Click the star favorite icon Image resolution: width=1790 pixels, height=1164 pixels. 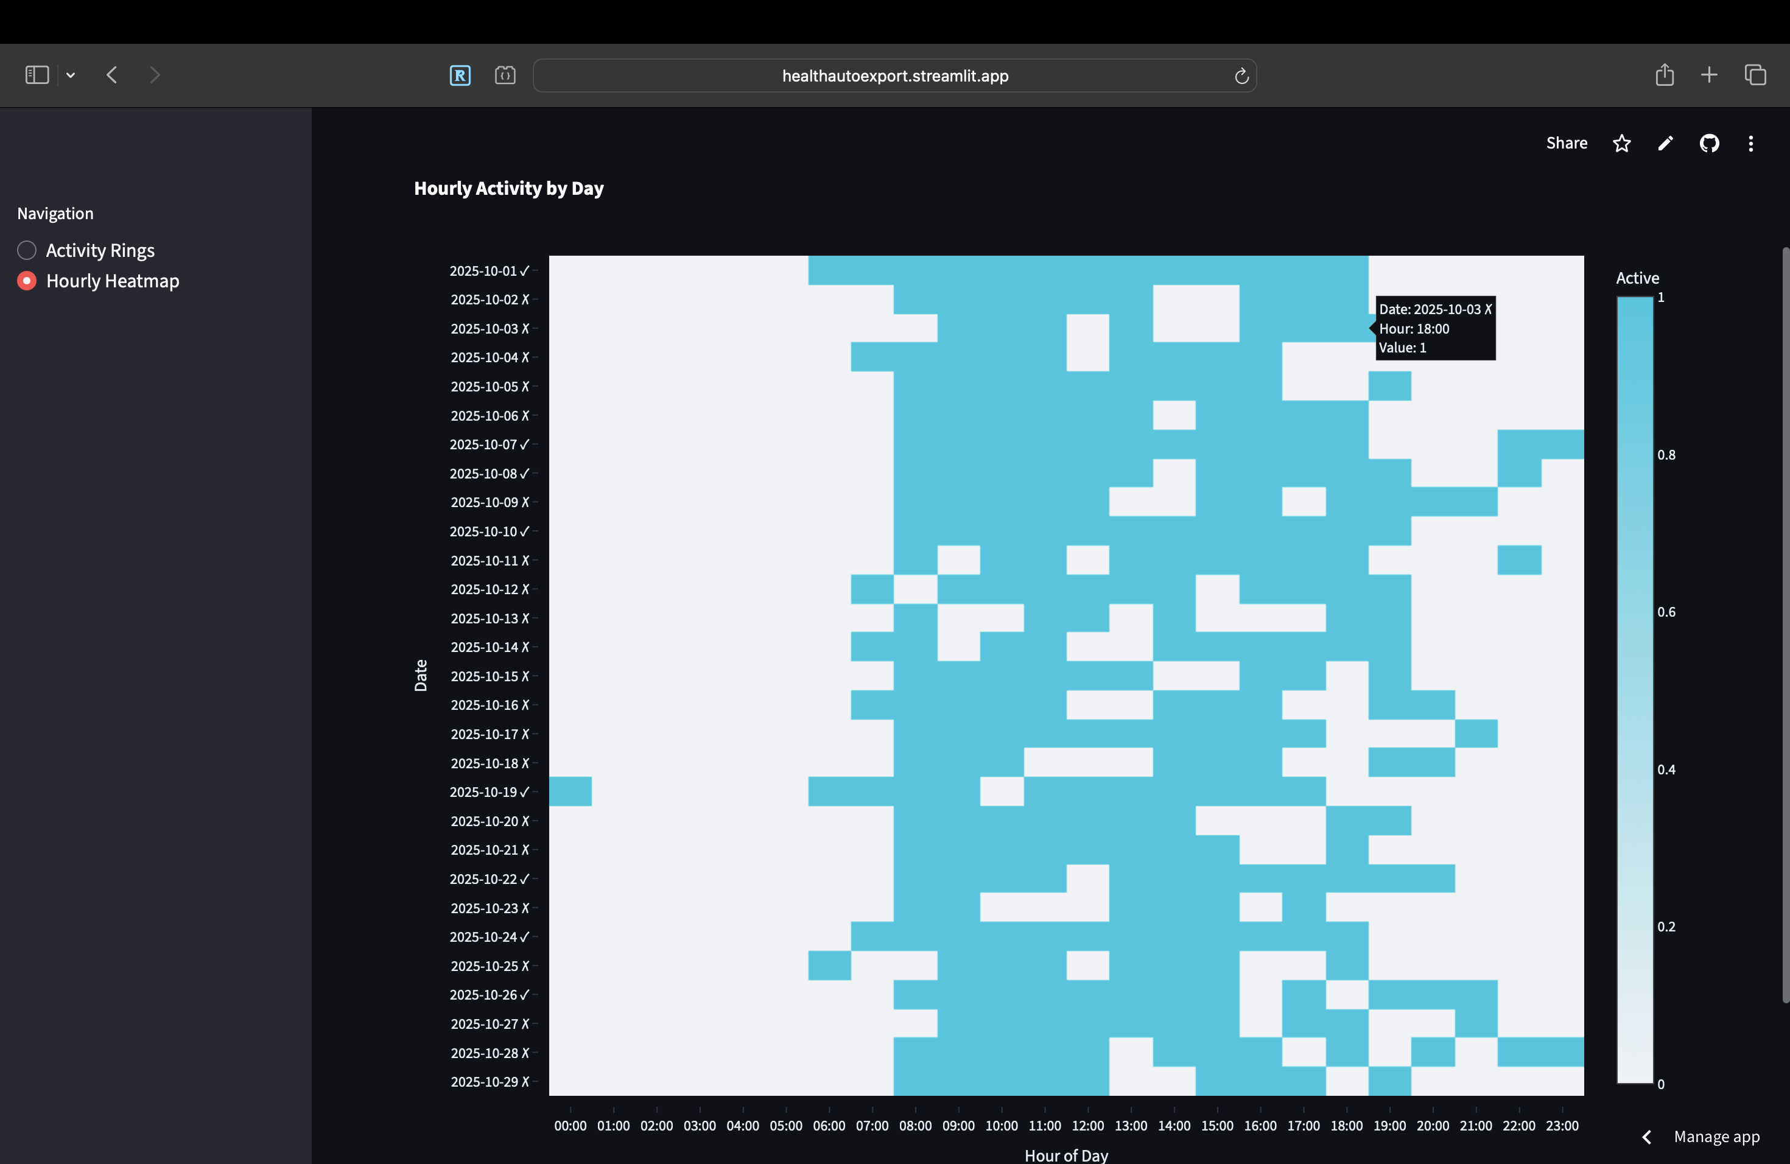pyautogui.click(x=1621, y=143)
